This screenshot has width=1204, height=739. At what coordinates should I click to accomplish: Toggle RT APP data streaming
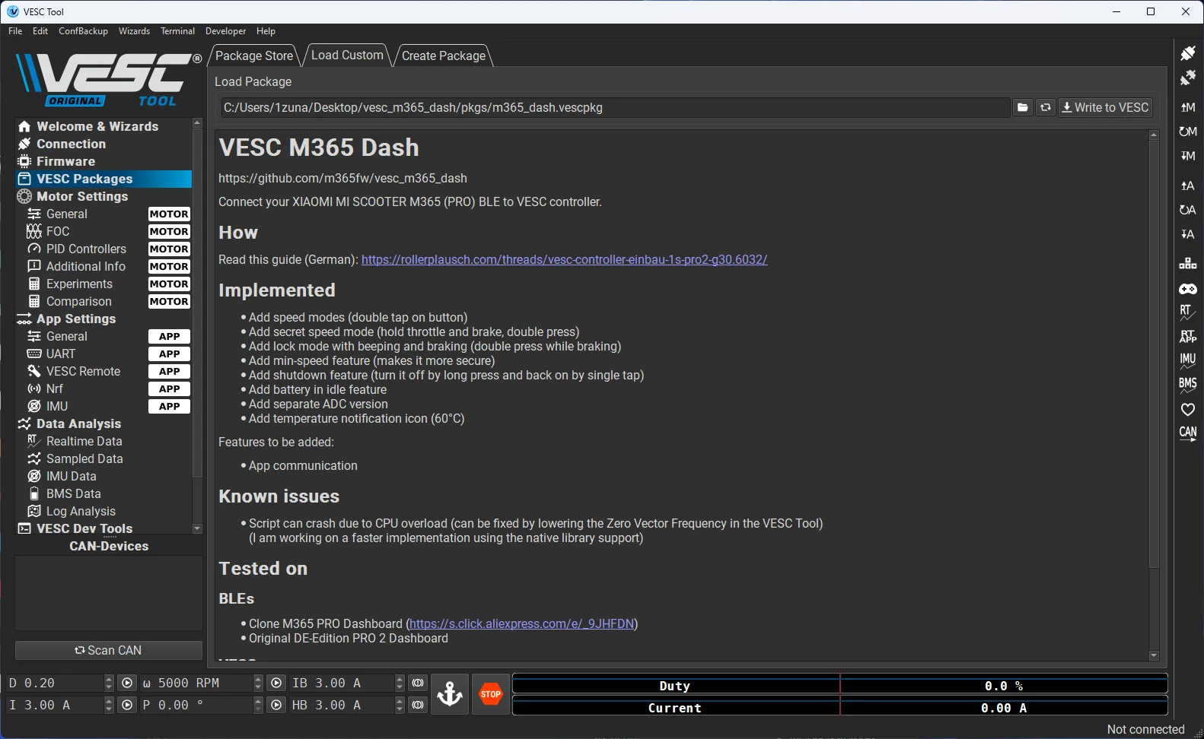[x=1187, y=336]
